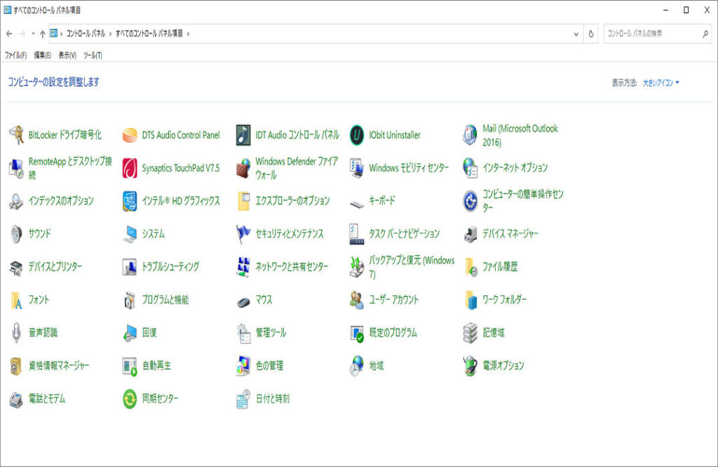Open the ツール(T) menu
Image resolution: width=718 pixels, height=467 pixels.
(93, 55)
